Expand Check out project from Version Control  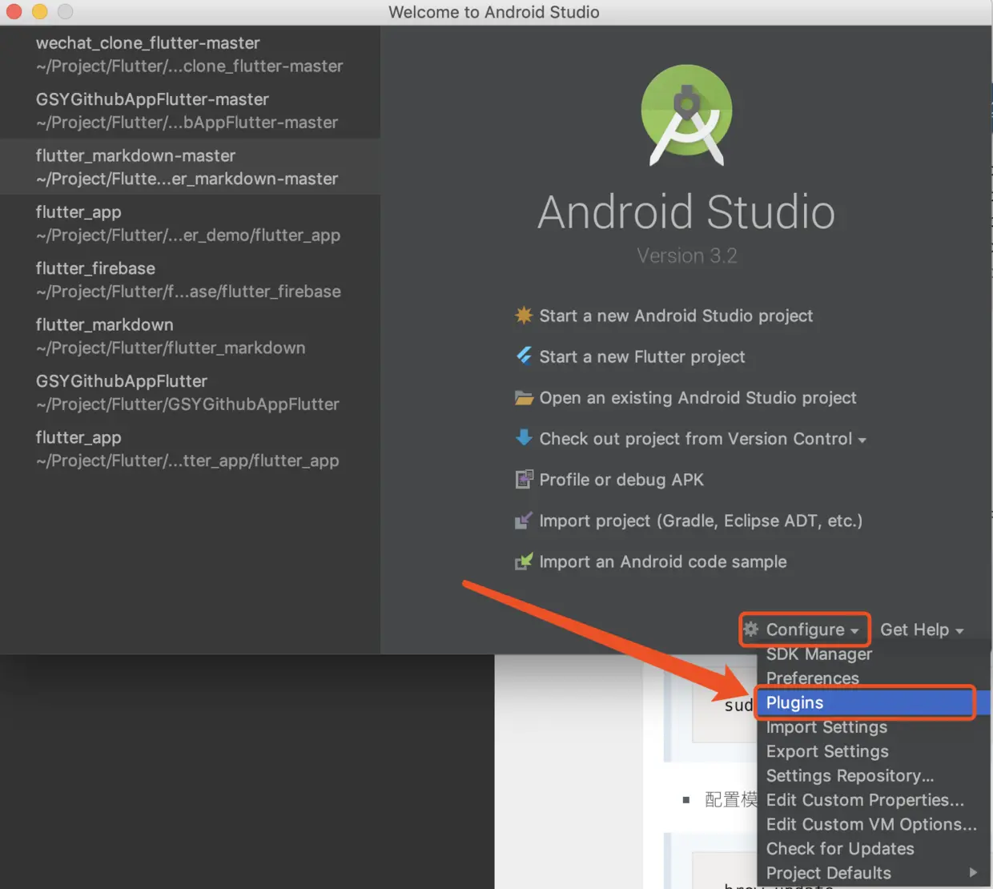click(x=702, y=438)
